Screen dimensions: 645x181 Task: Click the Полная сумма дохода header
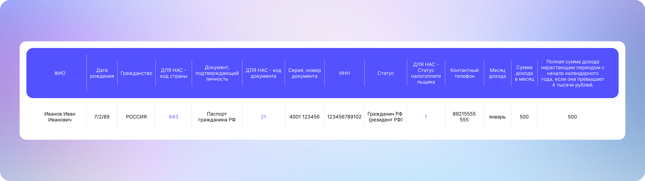coord(572,73)
